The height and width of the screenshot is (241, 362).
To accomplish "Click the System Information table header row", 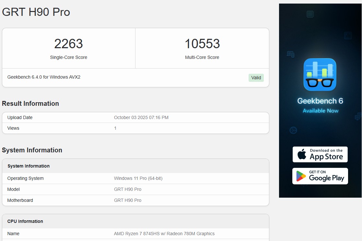I will pyautogui.click(x=135, y=166).
